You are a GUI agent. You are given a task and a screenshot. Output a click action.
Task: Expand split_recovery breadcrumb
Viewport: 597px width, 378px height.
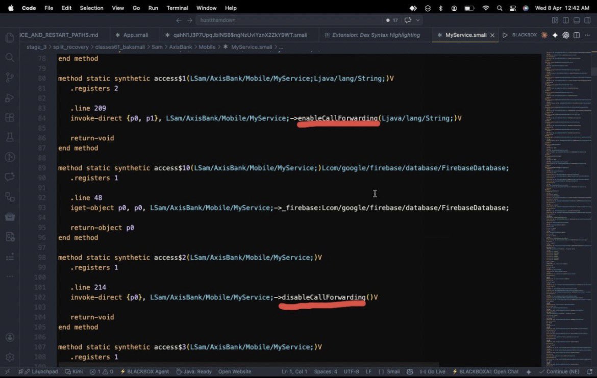(71, 47)
